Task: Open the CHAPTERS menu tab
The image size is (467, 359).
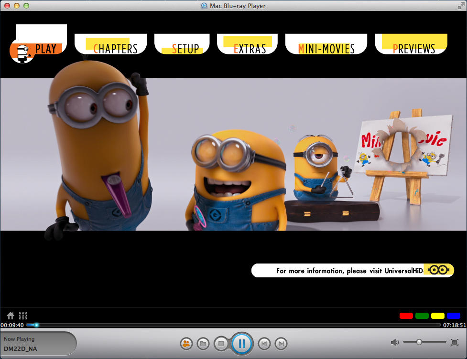Action: pyautogui.click(x=115, y=49)
